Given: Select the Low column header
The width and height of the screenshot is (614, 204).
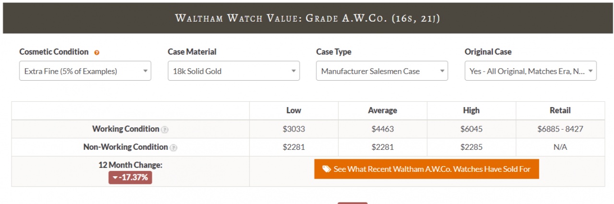Looking at the screenshot, I should click(294, 110).
